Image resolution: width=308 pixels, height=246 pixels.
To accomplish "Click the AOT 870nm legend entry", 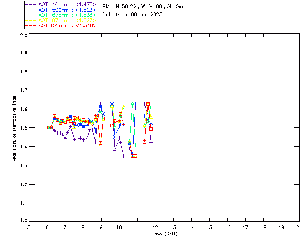I will pyautogui.click(x=61, y=20).
